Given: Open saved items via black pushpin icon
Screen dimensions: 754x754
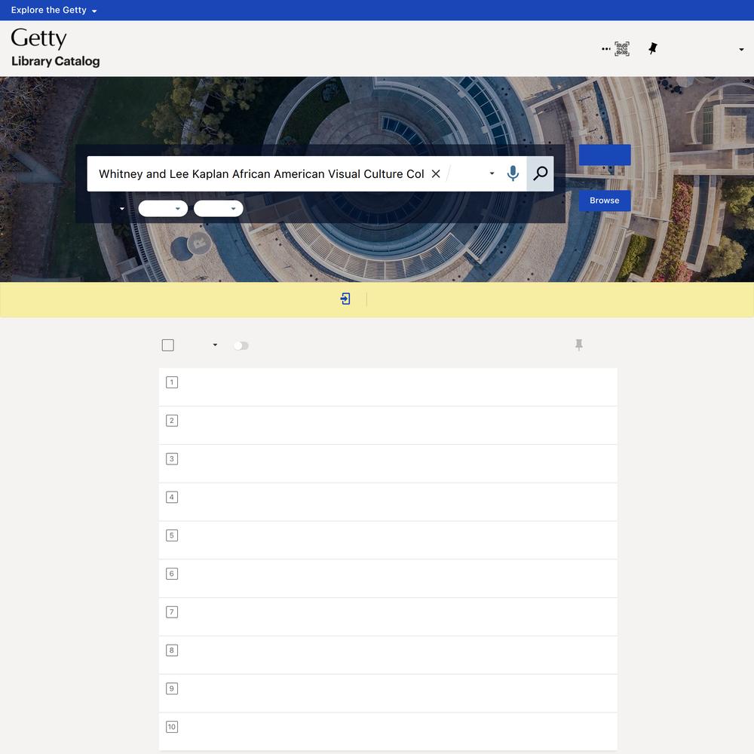Looking at the screenshot, I should [652, 48].
